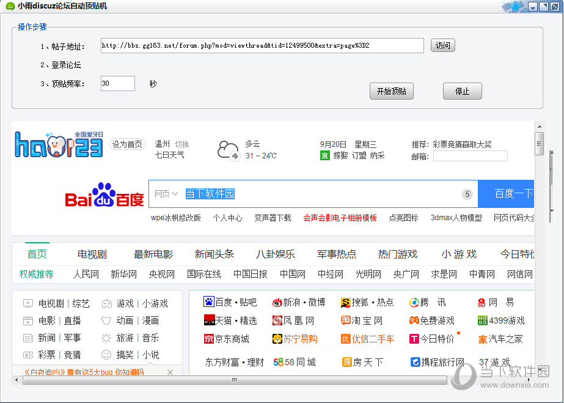
Task: Open the 人民网 link
Action: tap(86, 274)
